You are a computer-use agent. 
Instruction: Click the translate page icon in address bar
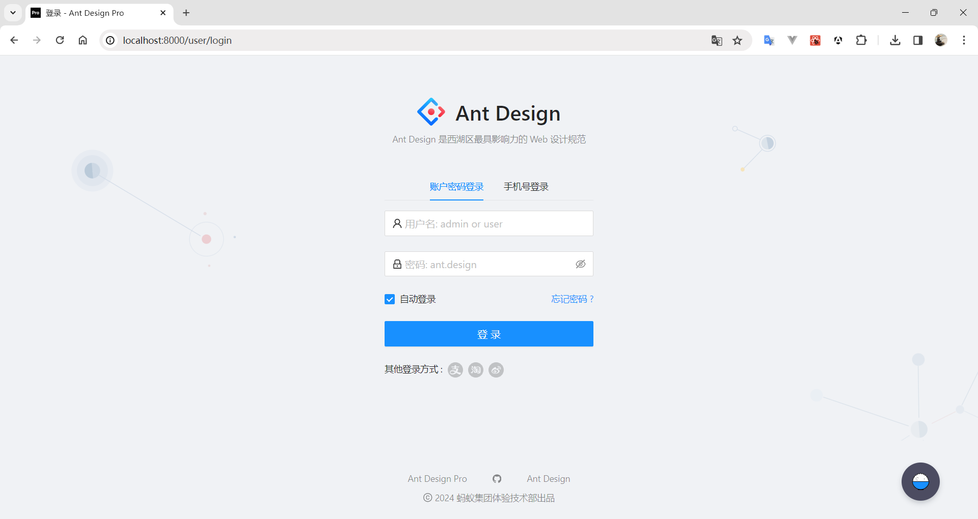pos(717,41)
